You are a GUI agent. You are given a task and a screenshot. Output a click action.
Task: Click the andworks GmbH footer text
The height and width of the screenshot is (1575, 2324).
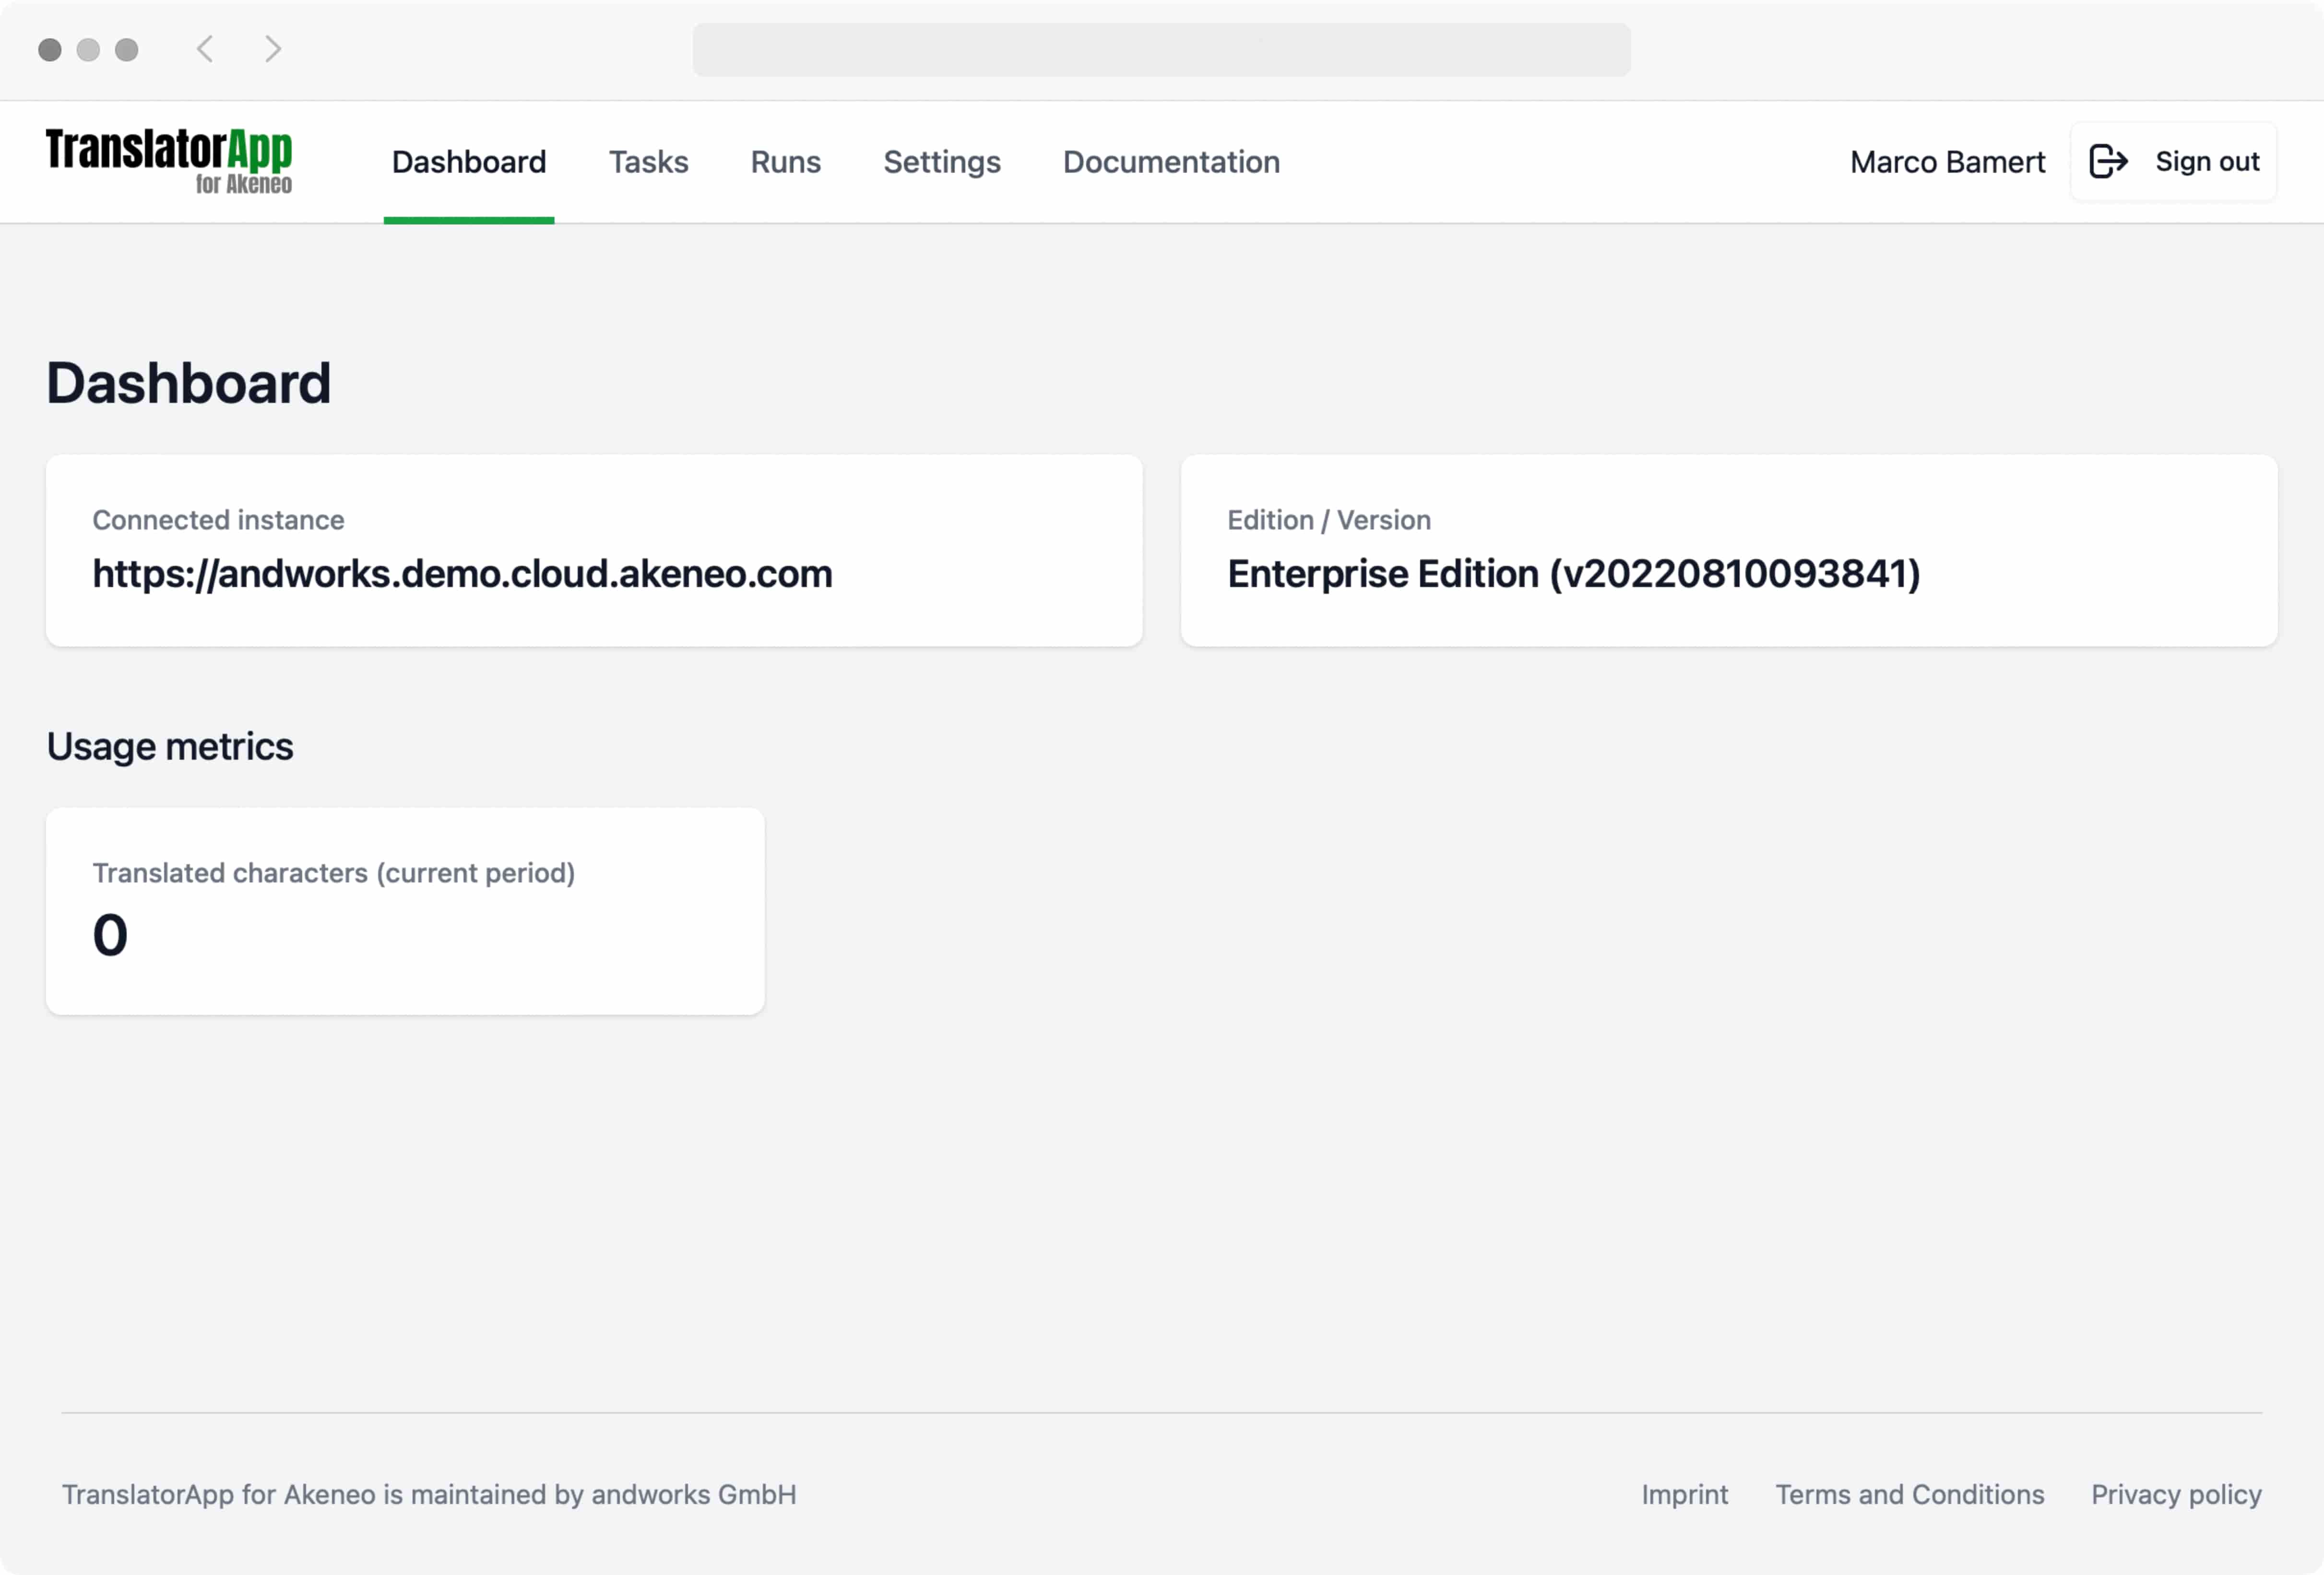click(x=428, y=1494)
